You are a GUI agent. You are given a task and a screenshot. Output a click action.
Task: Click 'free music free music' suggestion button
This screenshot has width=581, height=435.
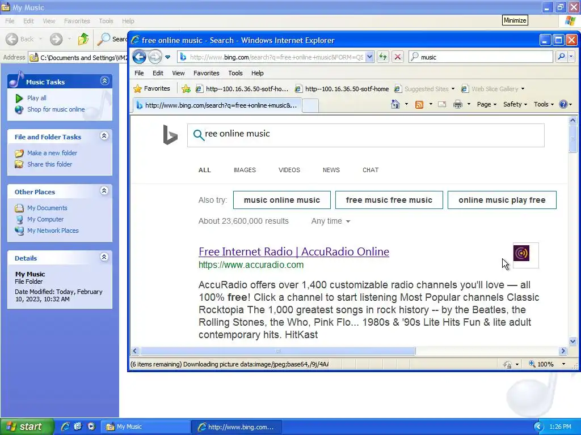389,200
